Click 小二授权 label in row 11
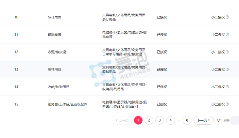 click(218, 34)
